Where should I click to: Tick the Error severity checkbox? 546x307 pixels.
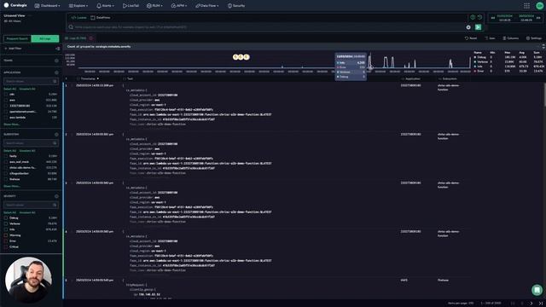(x=6, y=240)
